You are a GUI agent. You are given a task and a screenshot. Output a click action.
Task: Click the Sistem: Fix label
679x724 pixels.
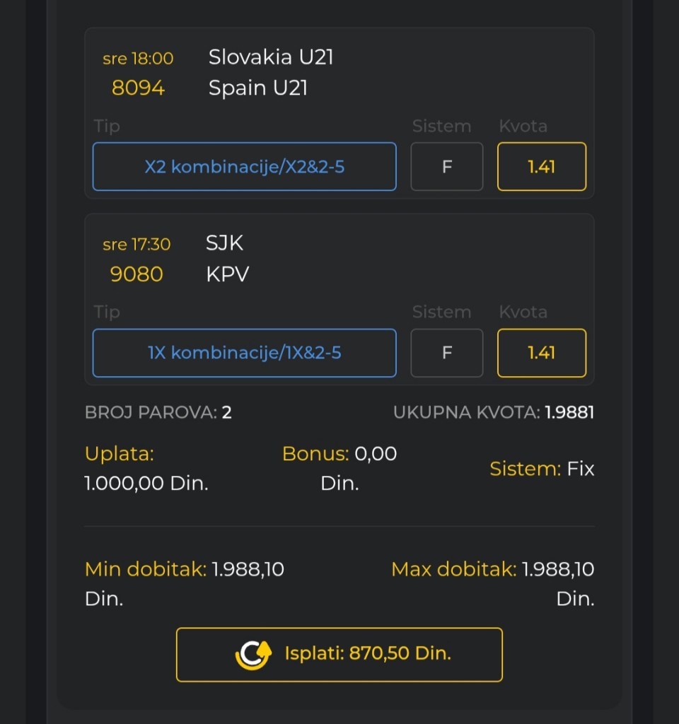pyautogui.click(x=541, y=469)
